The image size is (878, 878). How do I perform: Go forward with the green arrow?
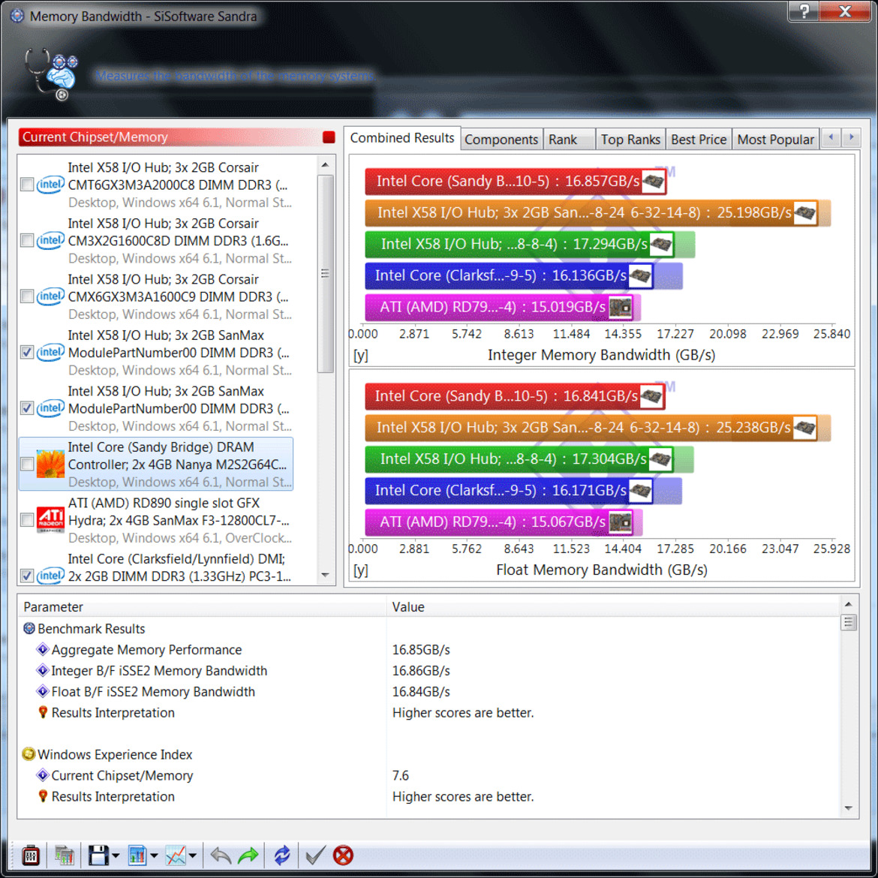click(x=248, y=855)
